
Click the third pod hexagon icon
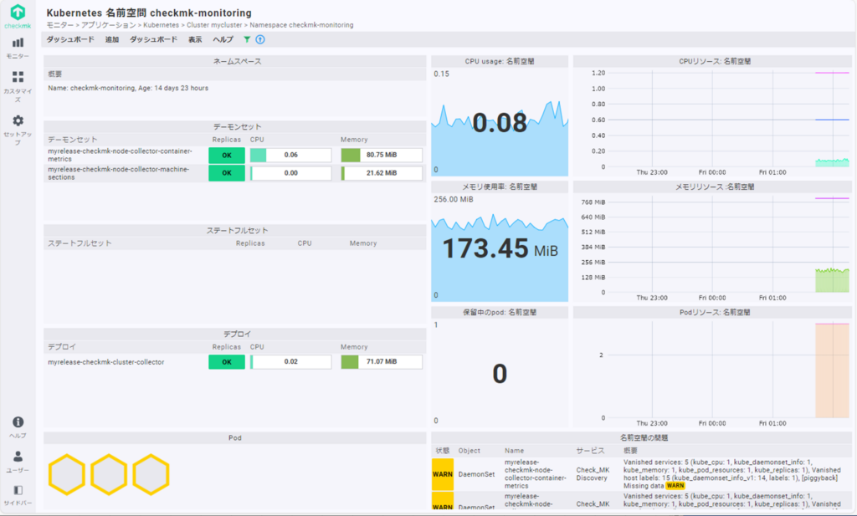151,474
